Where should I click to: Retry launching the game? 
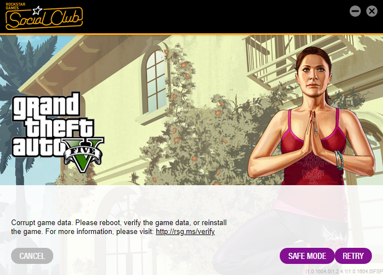[x=353, y=256]
